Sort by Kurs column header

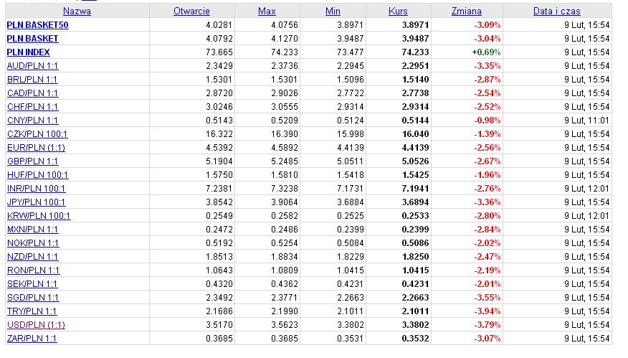click(x=398, y=11)
